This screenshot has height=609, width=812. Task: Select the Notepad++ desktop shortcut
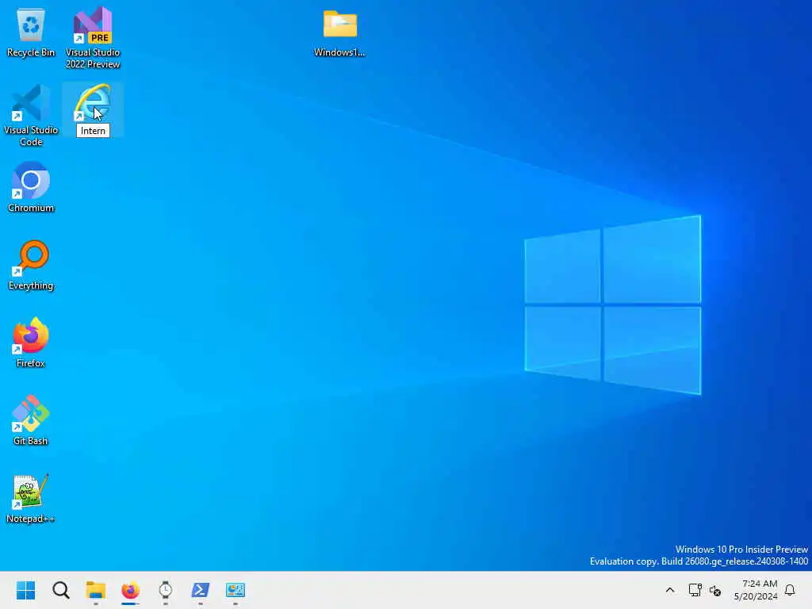pyautogui.click(x=31, y=498)
